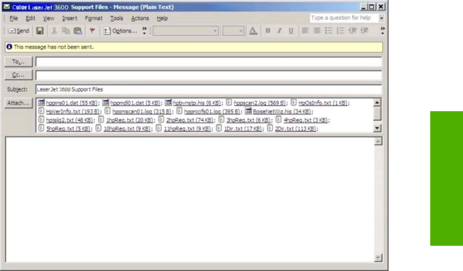Decrease indent of text
Image resolution: width=463 pixels, height=271 pixels.
coord(353,31)
